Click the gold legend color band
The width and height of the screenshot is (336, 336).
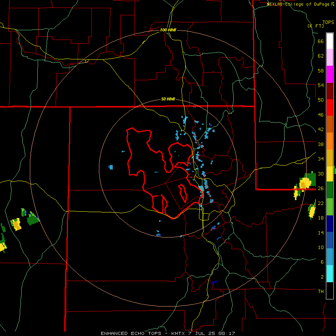coord(330,158)
